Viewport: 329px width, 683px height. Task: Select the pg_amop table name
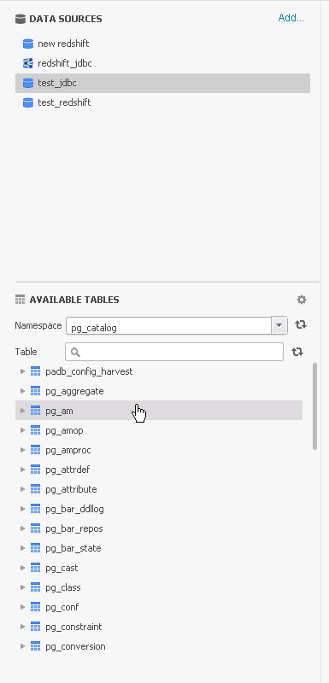64,430
